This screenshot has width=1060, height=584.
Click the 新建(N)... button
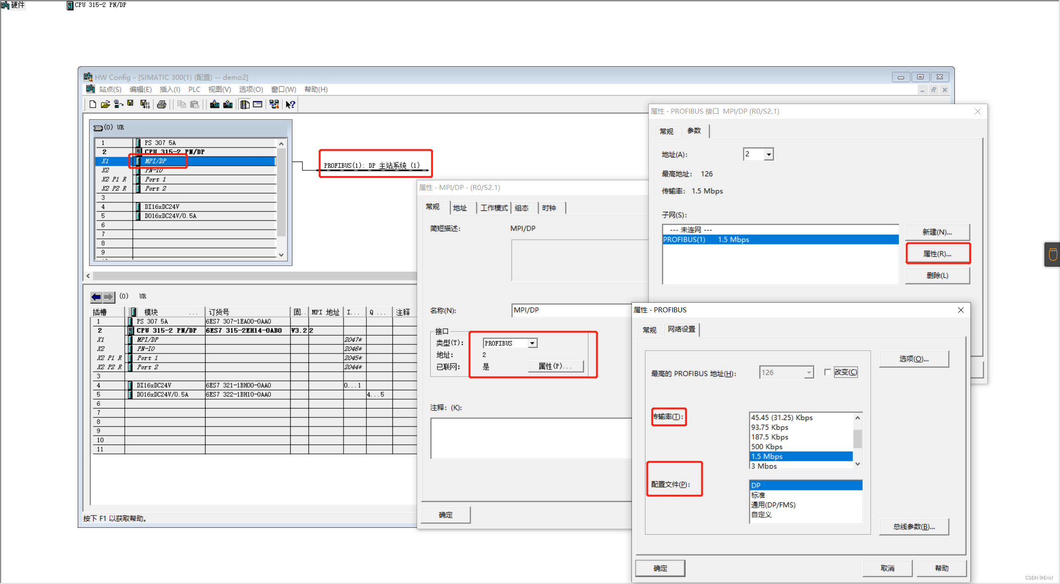(x=937, y=232)
